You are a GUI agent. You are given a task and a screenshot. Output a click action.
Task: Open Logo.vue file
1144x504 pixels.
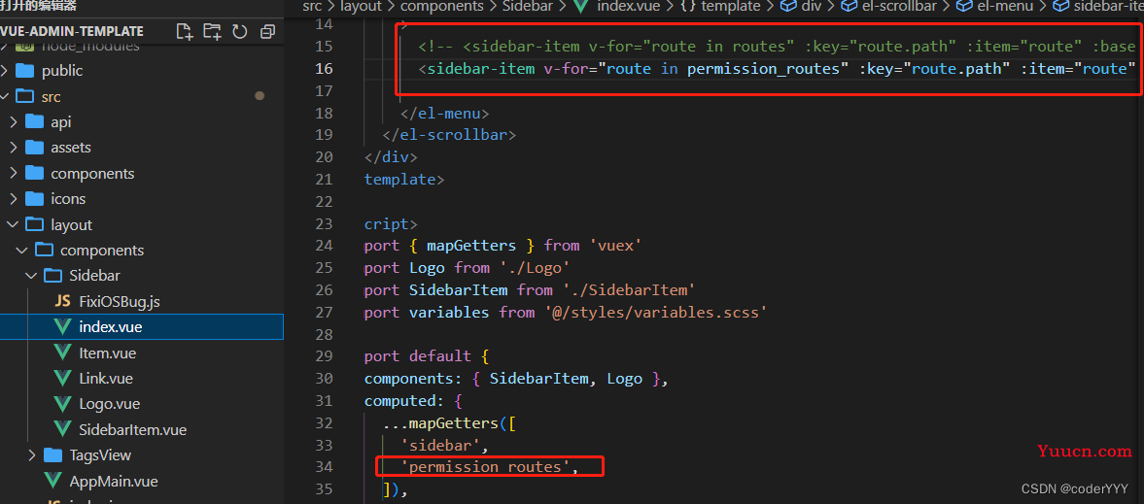pos(110,404)
